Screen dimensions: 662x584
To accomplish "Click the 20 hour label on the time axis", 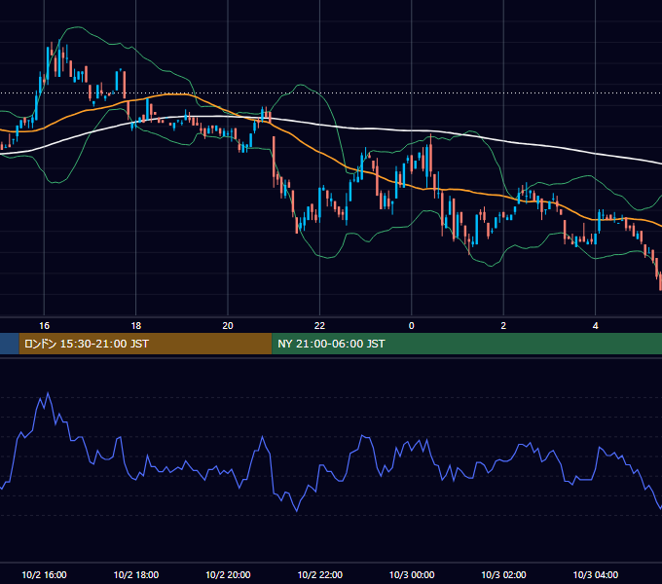I will pyautogui.click(x=228, y=326).
